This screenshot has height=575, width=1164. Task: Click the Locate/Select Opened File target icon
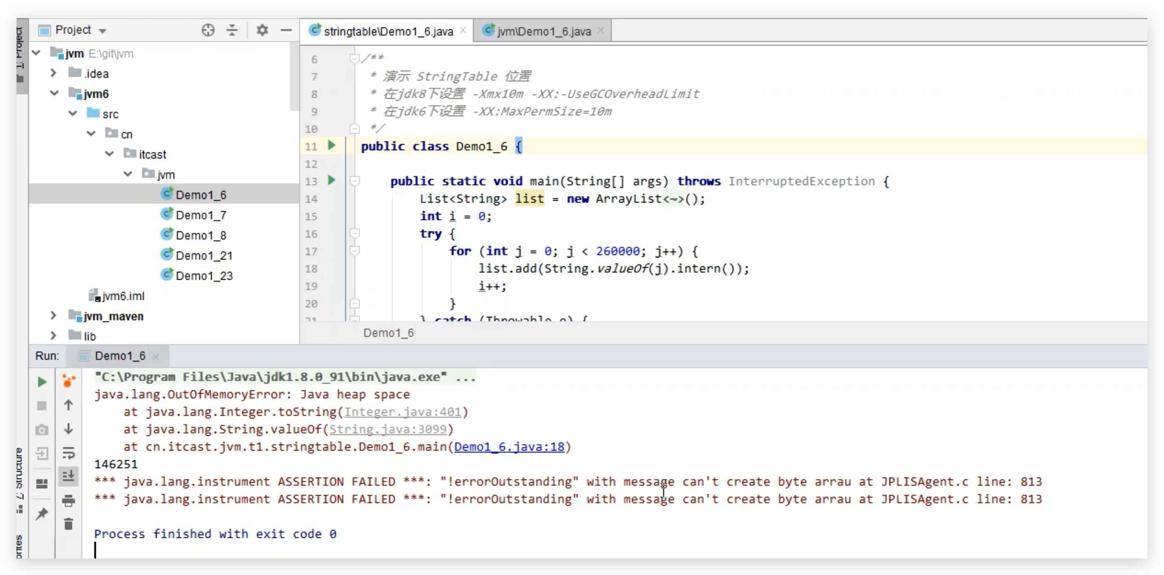point(208,30)
